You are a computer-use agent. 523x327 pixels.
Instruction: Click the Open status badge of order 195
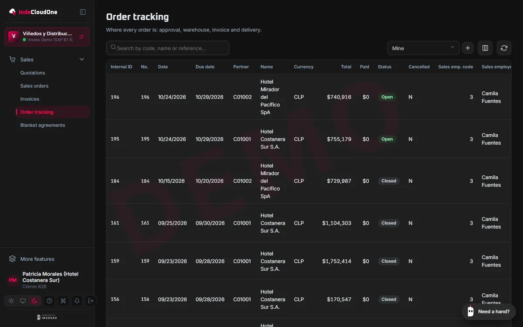pos(387,139)
